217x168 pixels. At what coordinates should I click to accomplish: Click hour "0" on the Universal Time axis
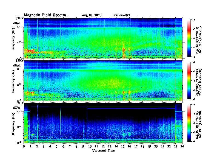[x=24, y=146]
